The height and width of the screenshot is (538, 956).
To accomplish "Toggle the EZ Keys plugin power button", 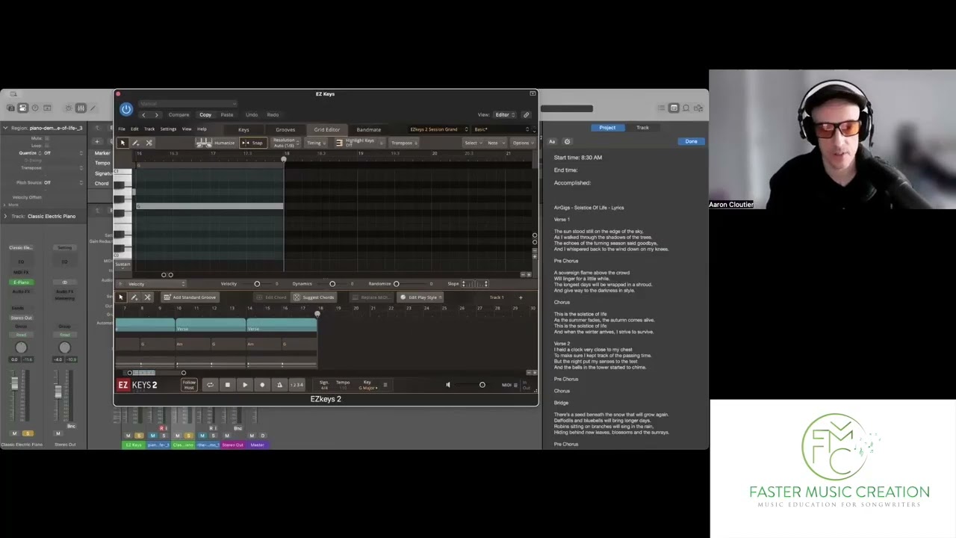I will (x=125, y=109).
